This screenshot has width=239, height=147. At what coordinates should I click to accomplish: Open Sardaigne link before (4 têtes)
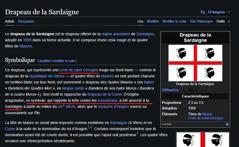coord(119,123)
